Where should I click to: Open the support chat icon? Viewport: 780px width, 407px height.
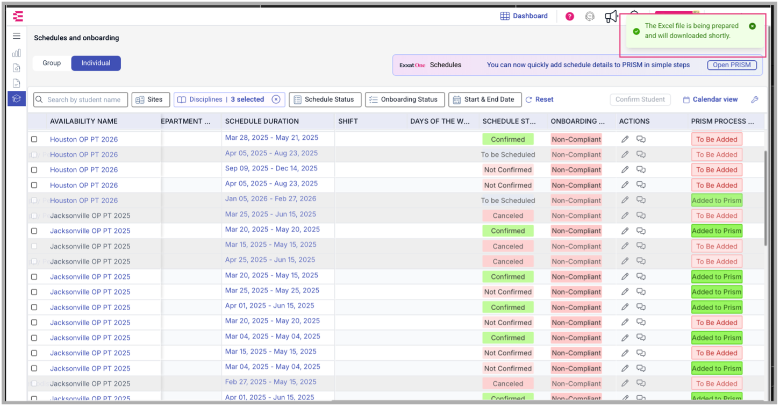pyautogui.click(x=590, y=16)
